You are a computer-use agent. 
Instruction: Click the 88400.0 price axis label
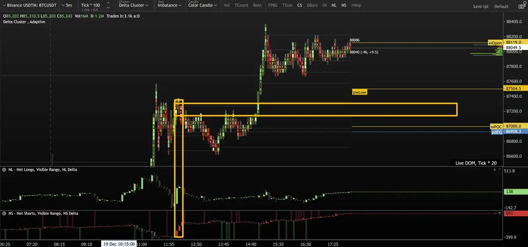point(514,22)
